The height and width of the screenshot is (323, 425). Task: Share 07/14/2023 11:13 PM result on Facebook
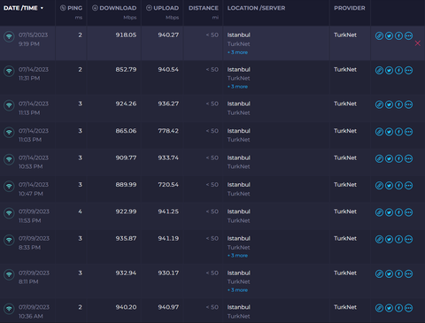398,104
